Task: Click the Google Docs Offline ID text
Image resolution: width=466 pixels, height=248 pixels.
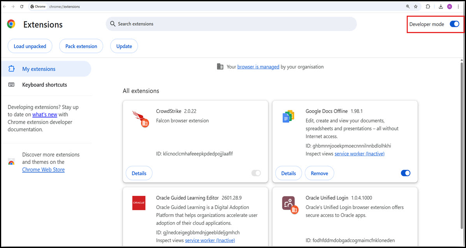Action: (348, 146)
